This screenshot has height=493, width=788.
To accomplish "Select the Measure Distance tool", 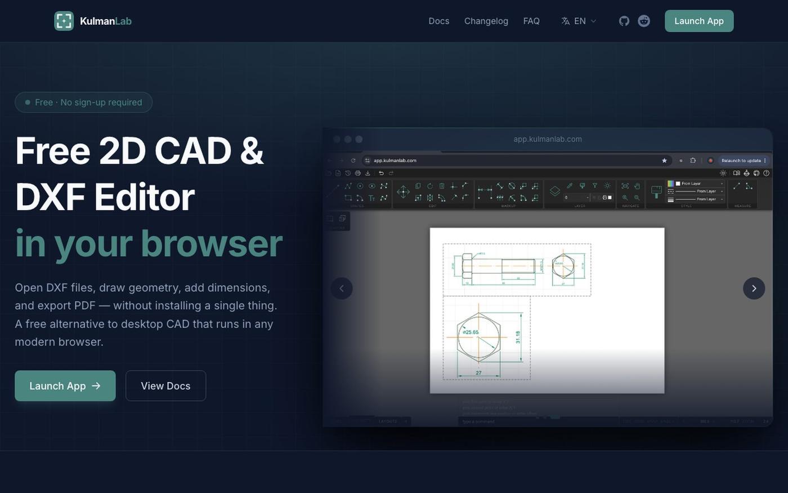I will (737, 186).
